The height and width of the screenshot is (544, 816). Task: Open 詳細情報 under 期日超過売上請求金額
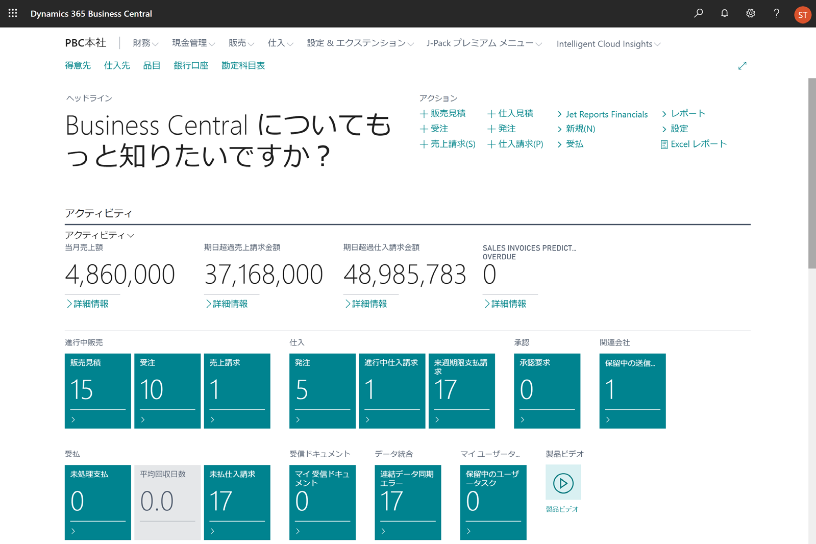point(227,304)
